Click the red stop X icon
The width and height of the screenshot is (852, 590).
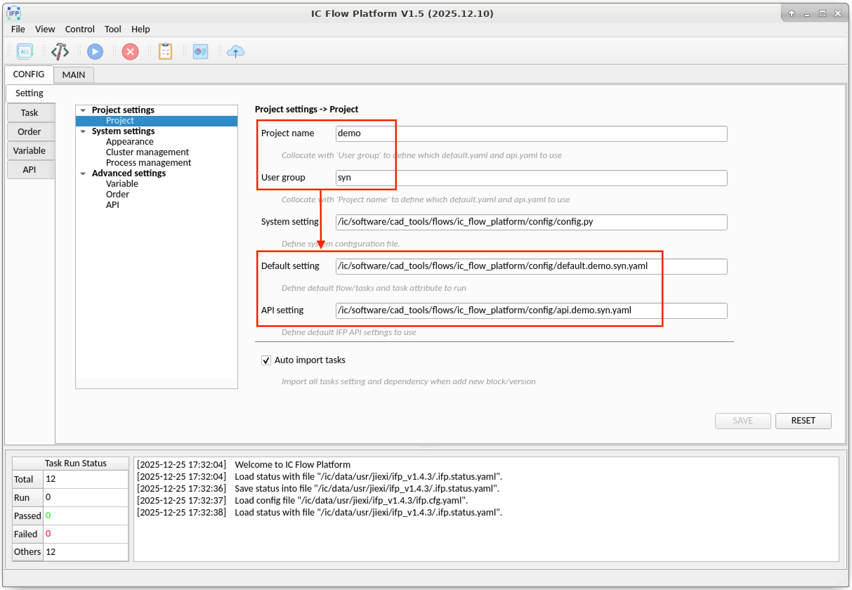(130, 51)
